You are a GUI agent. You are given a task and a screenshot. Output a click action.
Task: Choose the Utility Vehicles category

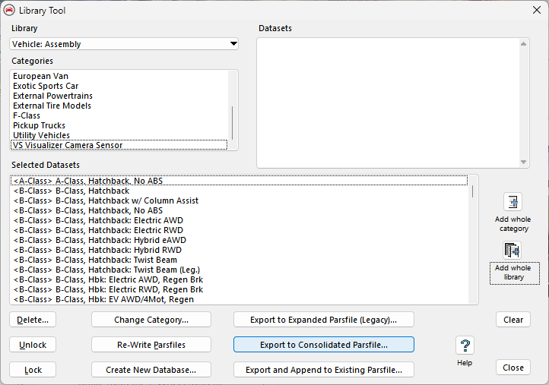tap(41, 135)
